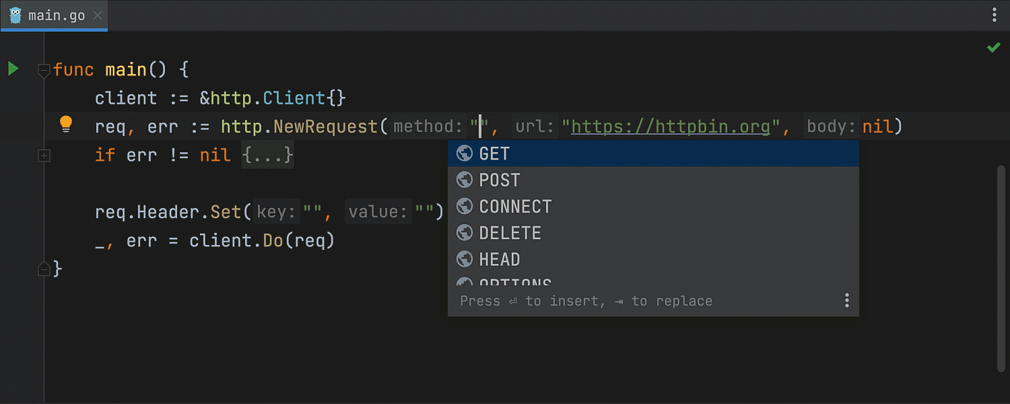Close the main.go editor tab

click(97, 15)
